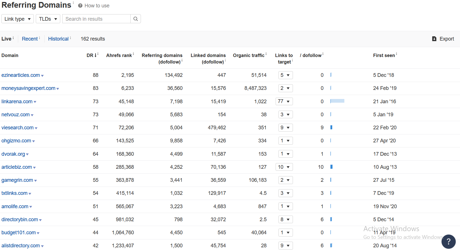Open the ohgizmo.com domain link

pyautogui.click(x=16, y=141)
